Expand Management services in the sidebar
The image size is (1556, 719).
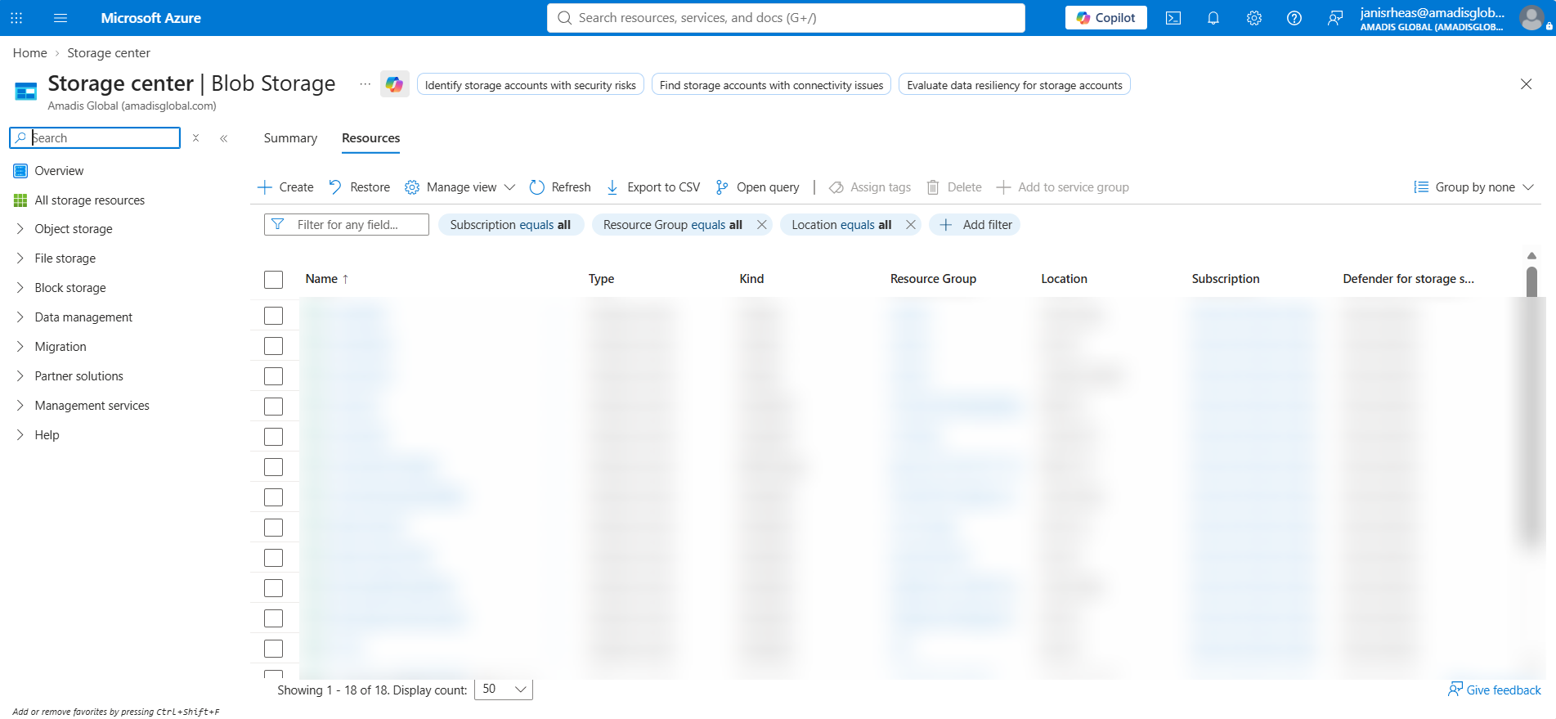tap(20, 406)
